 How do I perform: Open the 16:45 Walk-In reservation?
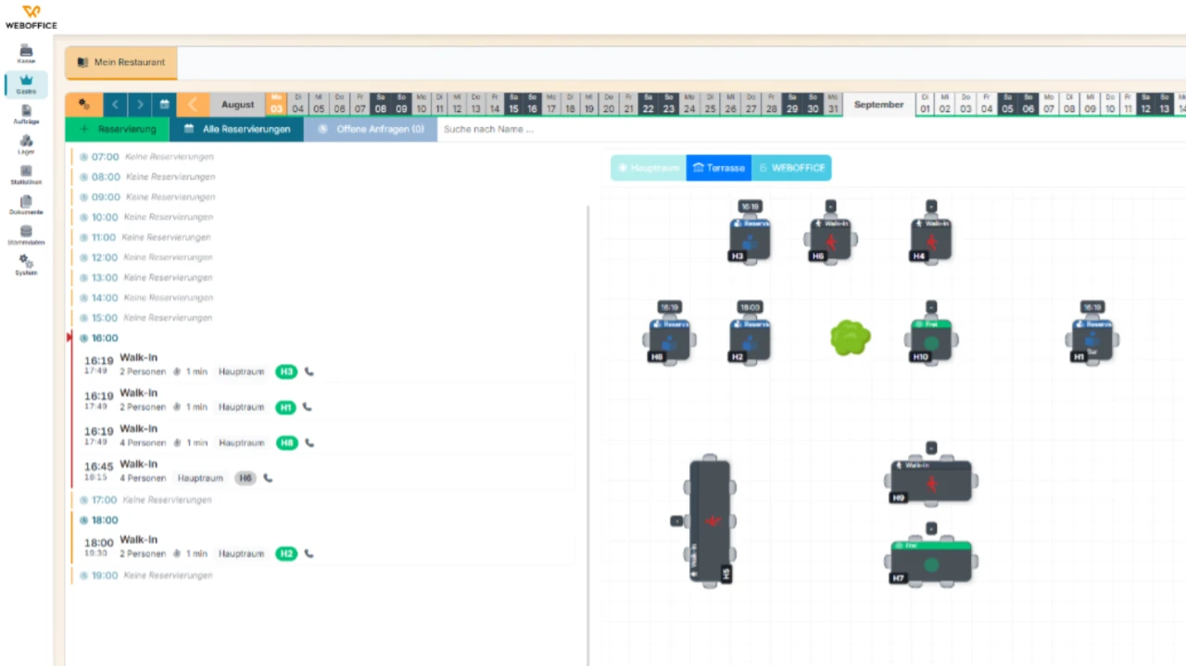click(x=324, y=471)
